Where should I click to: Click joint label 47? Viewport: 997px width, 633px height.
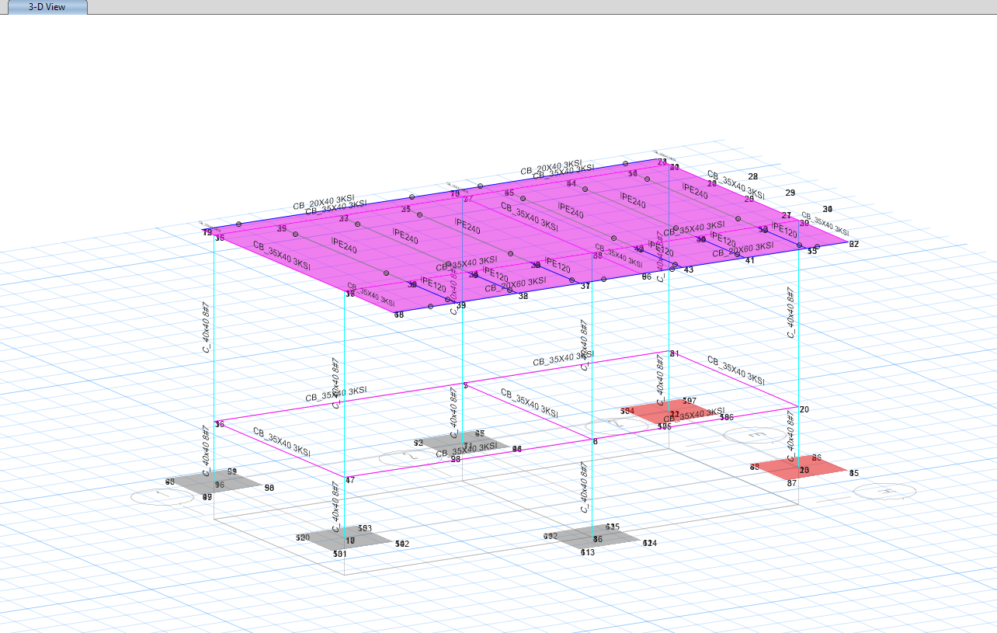tap(350, 480)
